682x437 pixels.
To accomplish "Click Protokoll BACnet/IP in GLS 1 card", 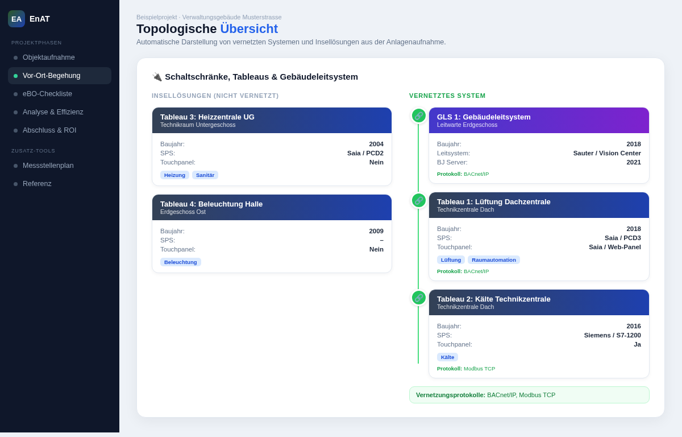I will pyautogui.click(x=463, y=174).
